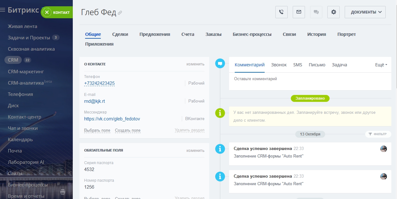Click the phone number +73242423425
The height and width of the screenshot is (199, 397).
pyautogui.click(x=99, y=83)
